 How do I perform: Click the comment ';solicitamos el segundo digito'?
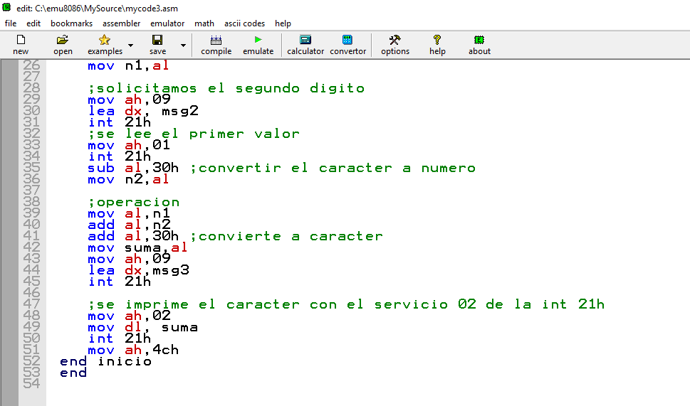point(226,88)
